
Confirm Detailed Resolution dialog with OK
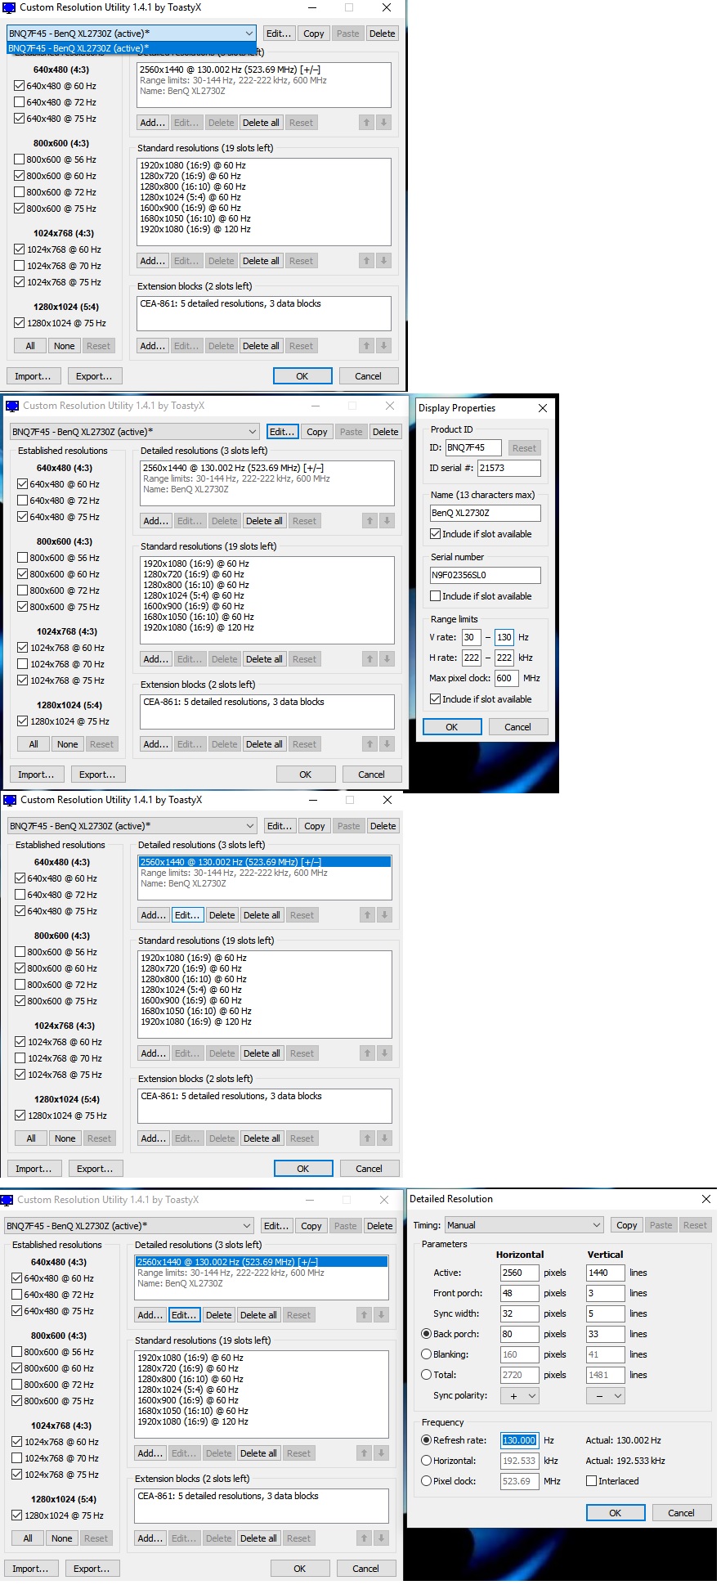[616, 1513]
